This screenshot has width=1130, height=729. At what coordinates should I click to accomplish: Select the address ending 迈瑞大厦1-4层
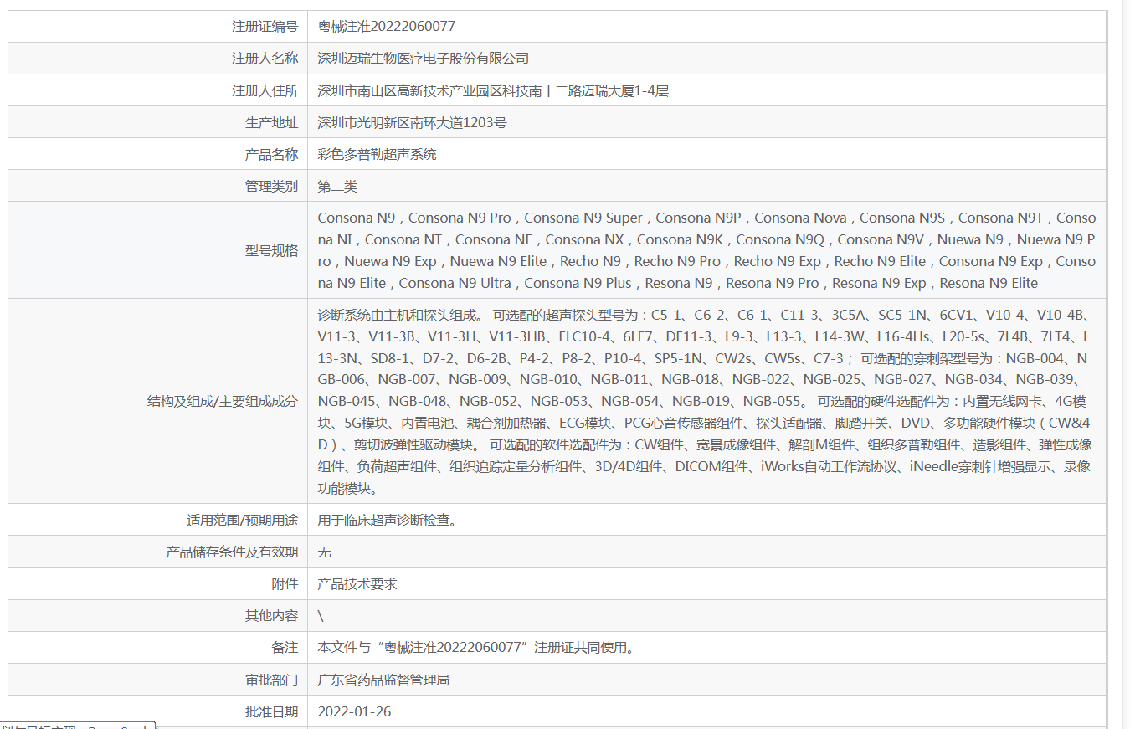493,90
